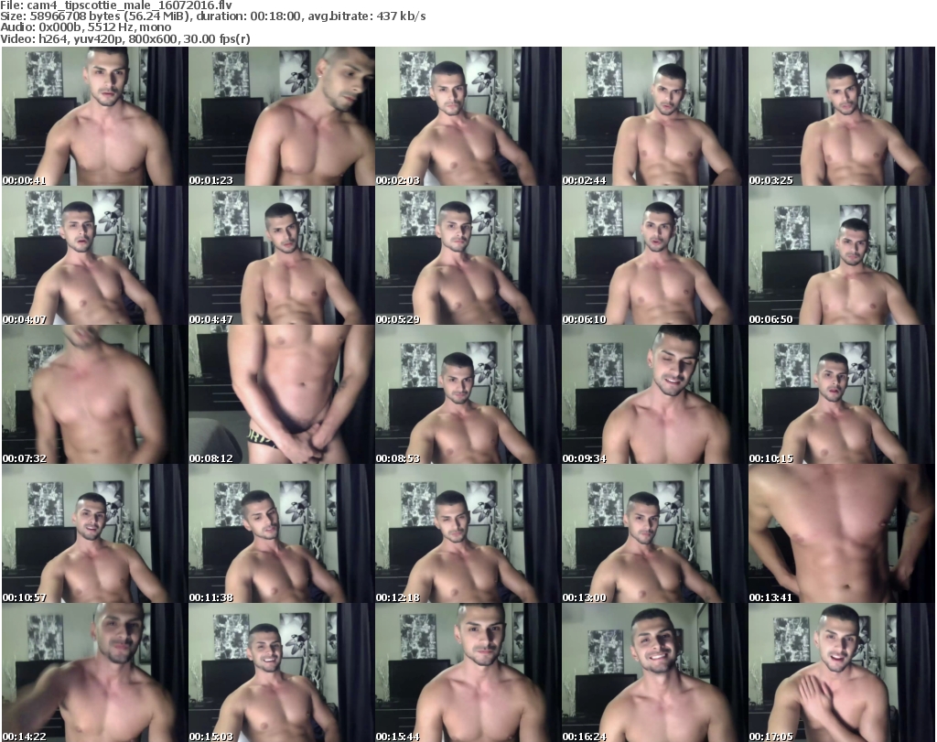This screenshot has height=742, width=937.
Task: Choose the frame at 00:17:05
Action: (842, 672)
